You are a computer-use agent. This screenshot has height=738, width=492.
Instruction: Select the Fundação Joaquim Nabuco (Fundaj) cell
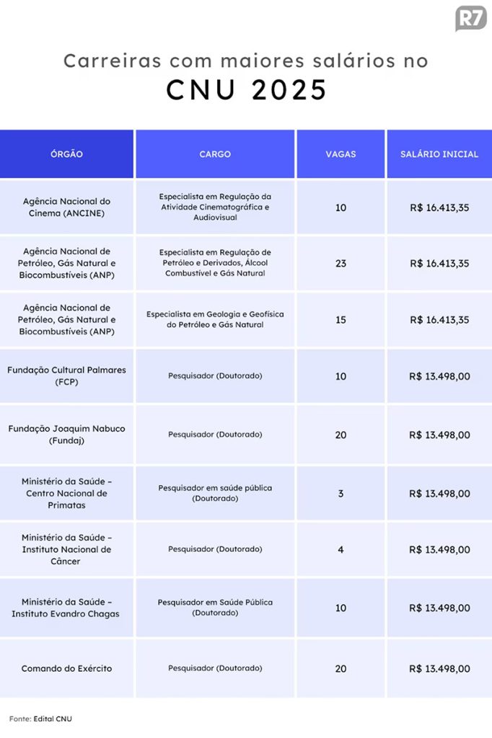[66, 434]
